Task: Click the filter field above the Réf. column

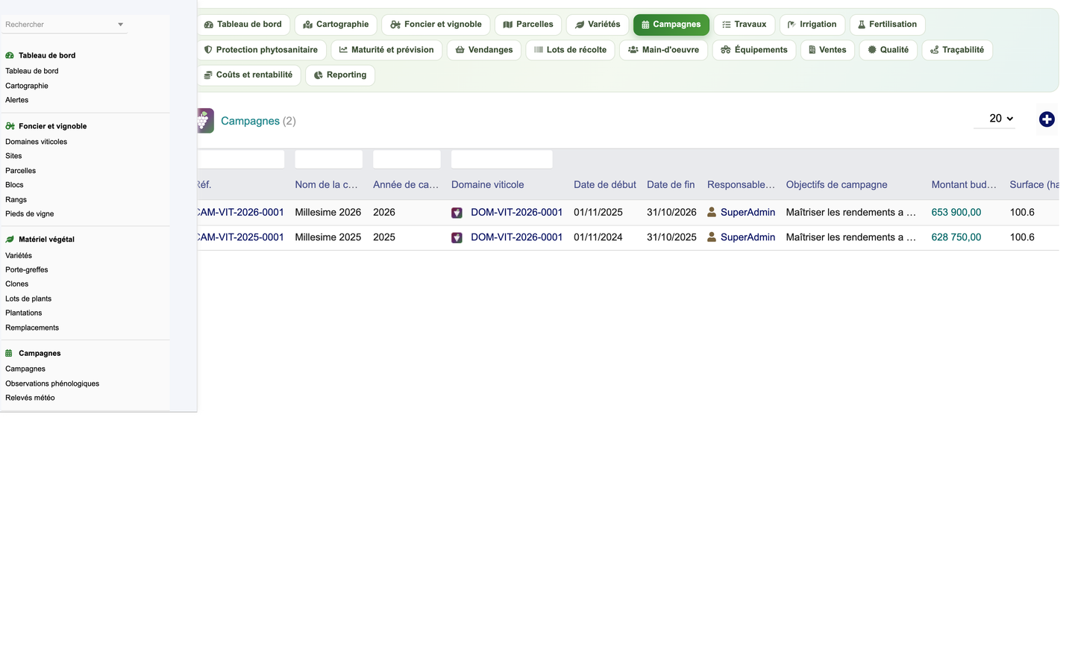Action: point(241,159)
